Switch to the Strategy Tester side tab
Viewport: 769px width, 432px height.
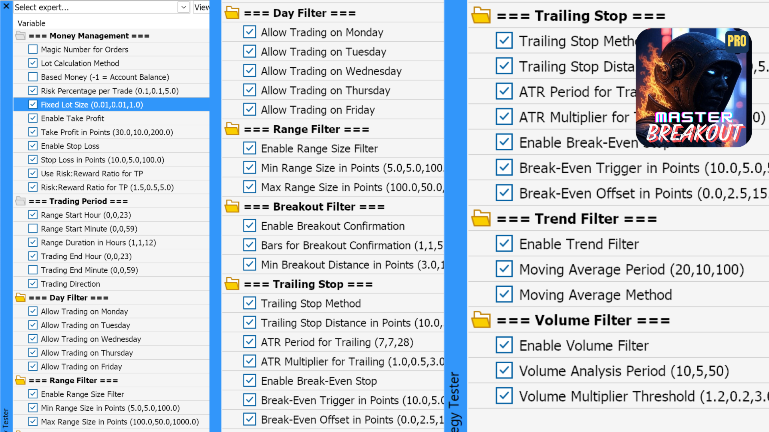pyautogui.click(x=455, y=400)
